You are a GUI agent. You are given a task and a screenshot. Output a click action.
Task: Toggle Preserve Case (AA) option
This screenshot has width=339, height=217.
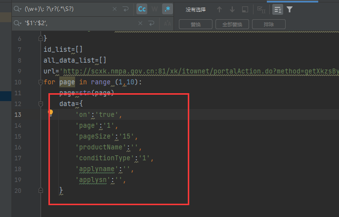(x=168, y=23)
